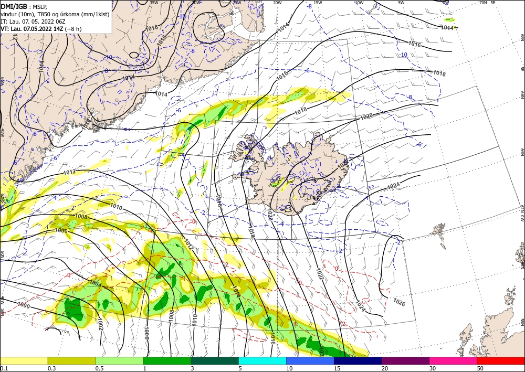Screen dimensions: 525x372
Task: Click the legend value 50
Action: [x=480, y=368]
